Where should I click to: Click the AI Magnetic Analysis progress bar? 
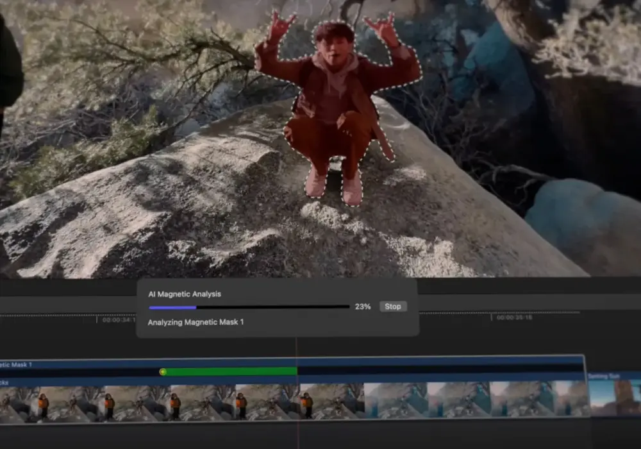point(249,307)
